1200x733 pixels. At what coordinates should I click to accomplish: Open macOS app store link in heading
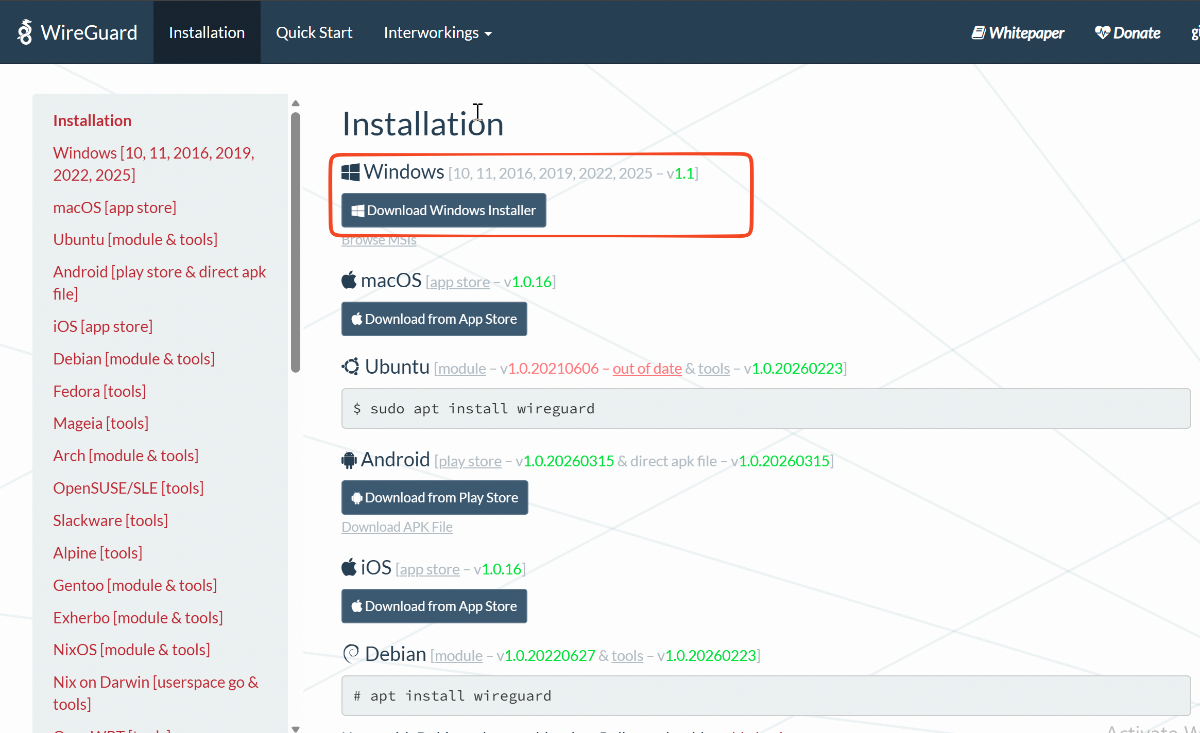pyautogui.click(x=460, y=282)
